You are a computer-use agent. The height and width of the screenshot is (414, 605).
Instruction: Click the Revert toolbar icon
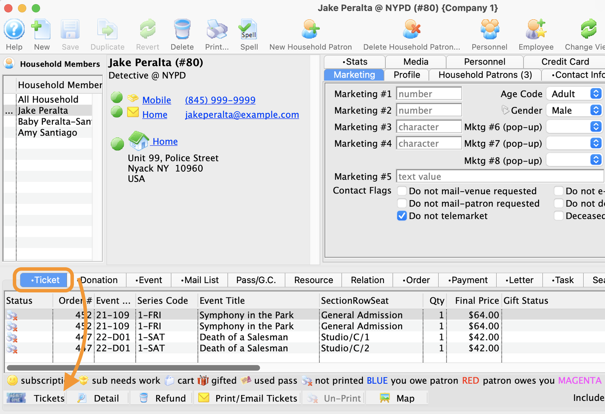(147, 30)
